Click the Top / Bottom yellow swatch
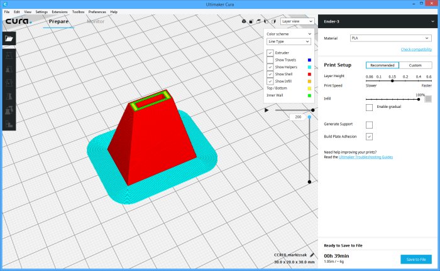440x271 pixels. pyautogui.click(x=309, y=88)
